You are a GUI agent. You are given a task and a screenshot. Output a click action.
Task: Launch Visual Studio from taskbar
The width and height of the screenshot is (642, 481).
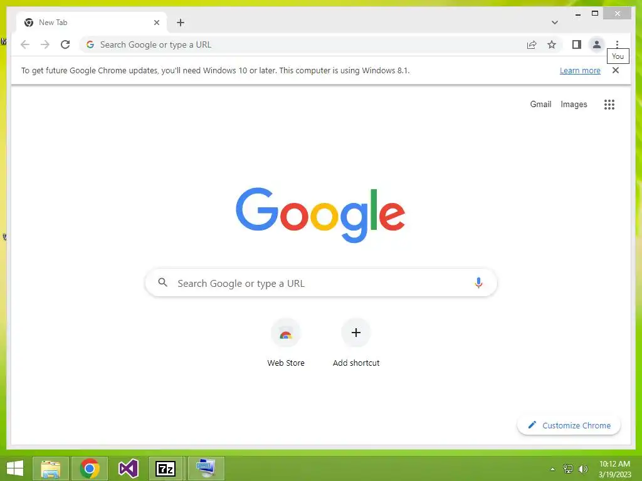[x=128, y=468]
